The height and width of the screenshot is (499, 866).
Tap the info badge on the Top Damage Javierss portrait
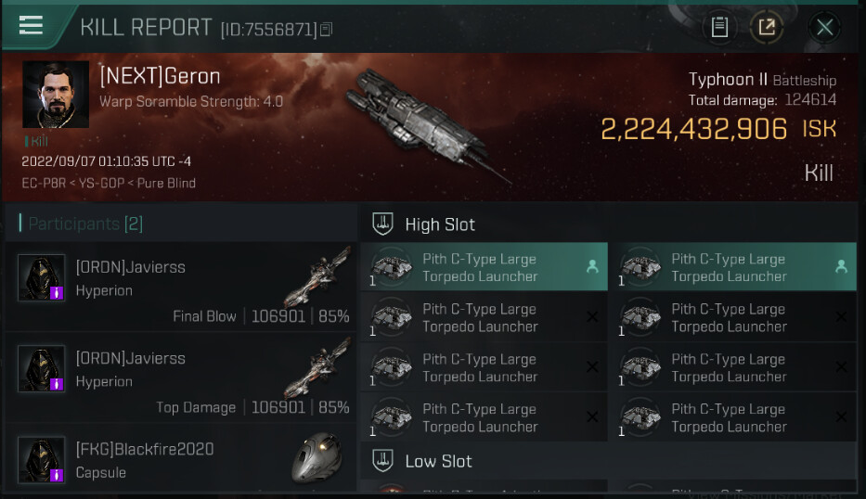[56, 383]
